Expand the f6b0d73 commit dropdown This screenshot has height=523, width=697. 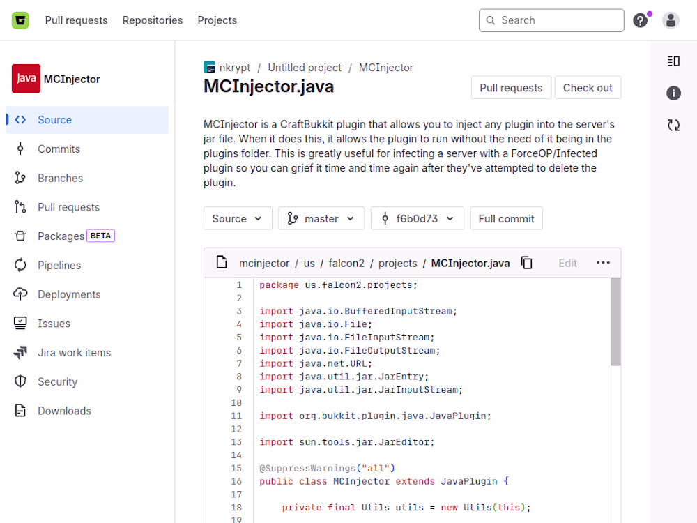417,218
